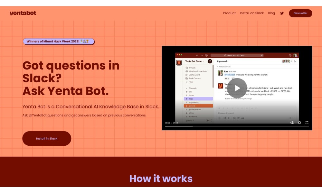Click the Install in Slack button
Image resolution: width=322 pixels, height=193 pixels.
[x=47, y=138]
